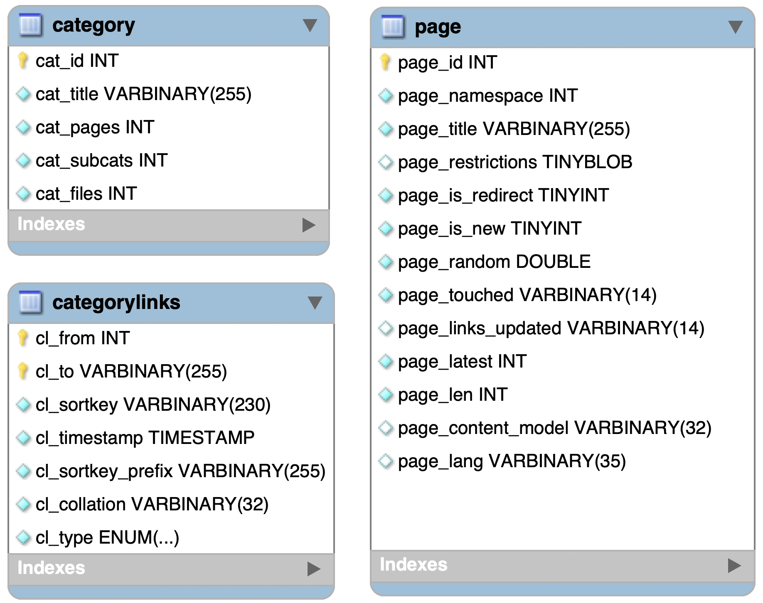
Task: Select the page_random DOUBLE column
Action: point(563,262)
